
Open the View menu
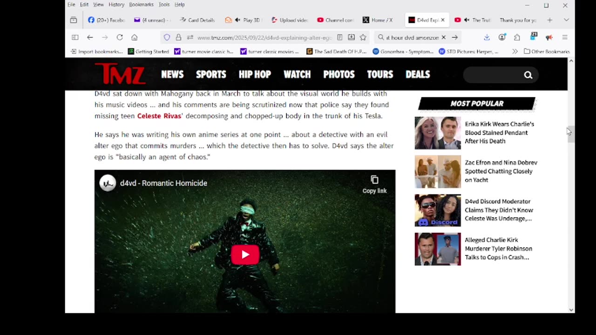98,5
